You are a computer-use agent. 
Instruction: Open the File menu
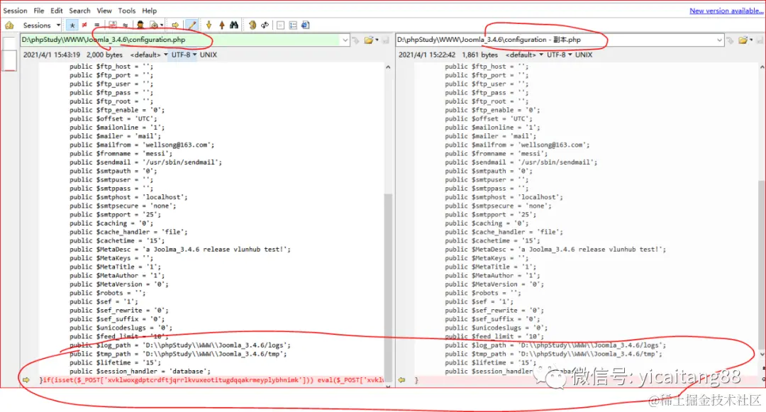[x=38, y=10]
